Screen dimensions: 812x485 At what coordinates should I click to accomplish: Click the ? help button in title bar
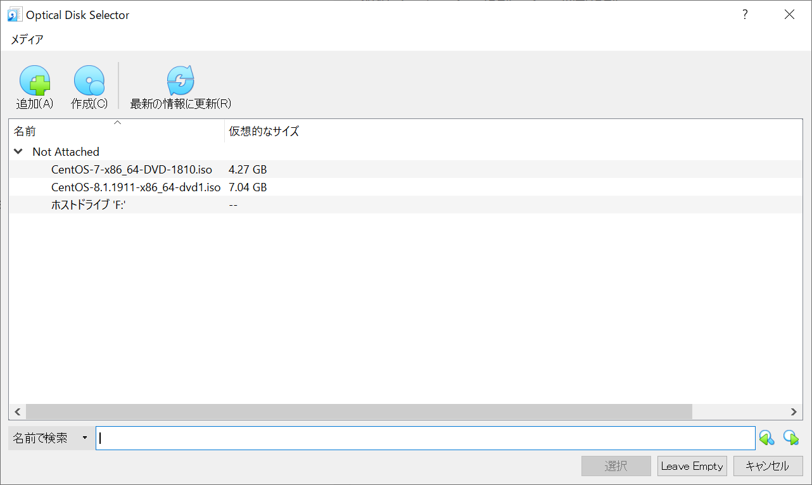pos(745,15)
